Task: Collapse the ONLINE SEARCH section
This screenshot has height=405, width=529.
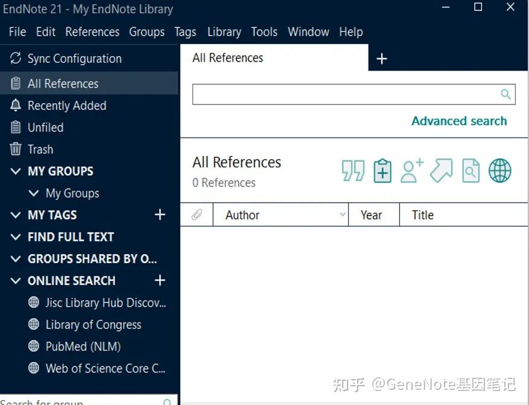Action: (x=15, y=280)
